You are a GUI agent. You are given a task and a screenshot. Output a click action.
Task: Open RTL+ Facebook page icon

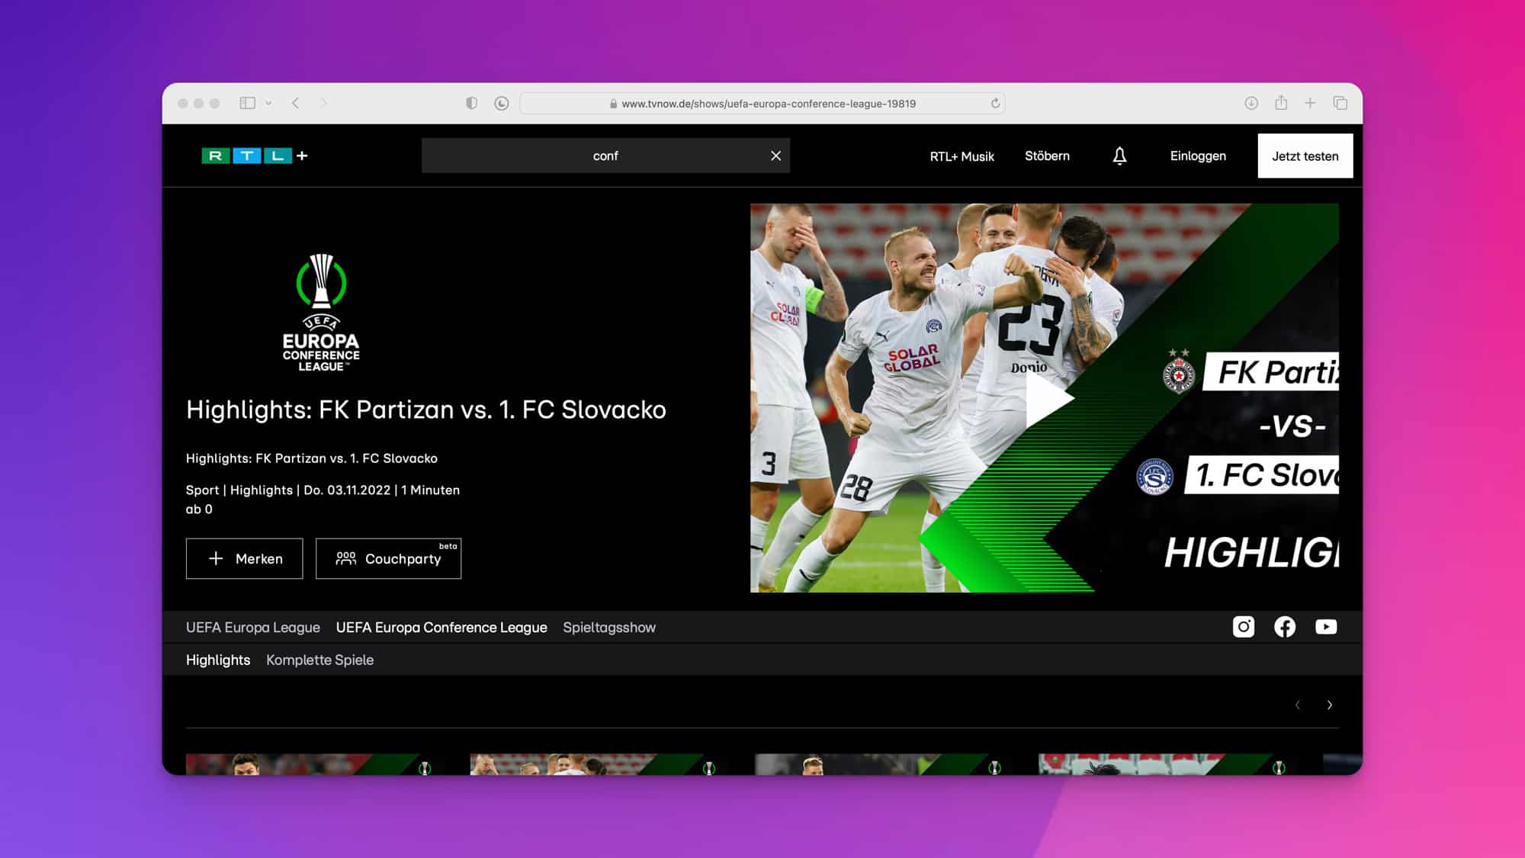point(1285,627)
